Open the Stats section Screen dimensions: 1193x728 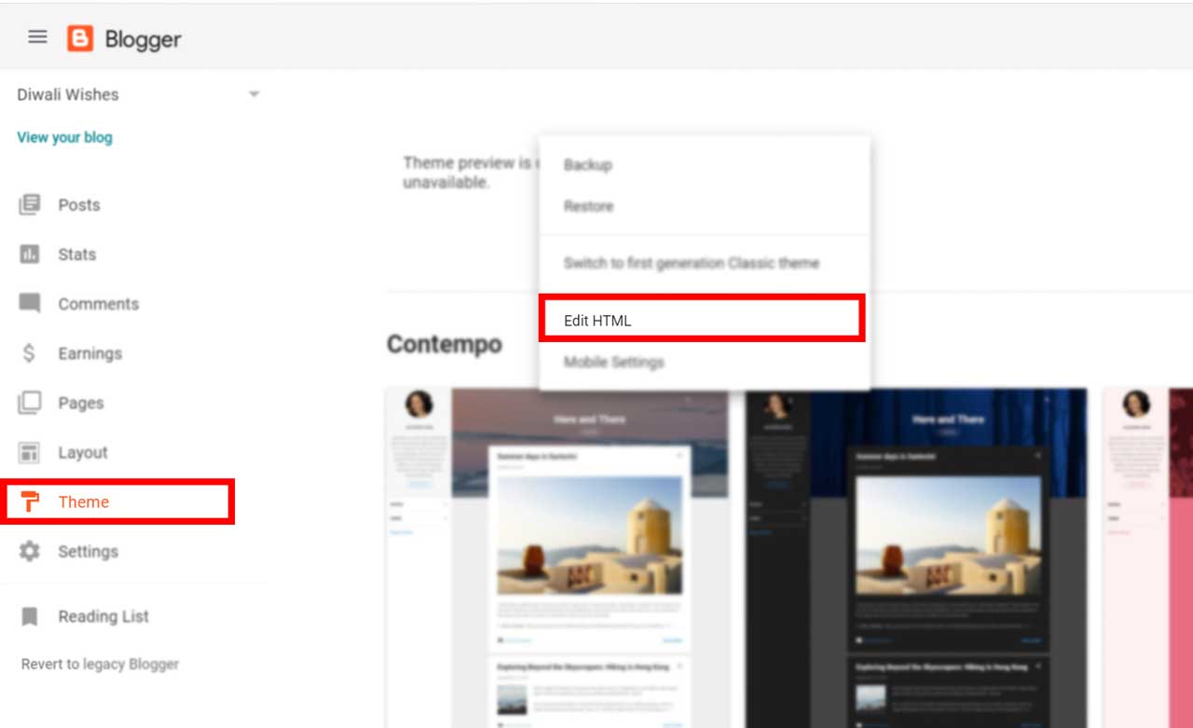(x=77, y=254)
